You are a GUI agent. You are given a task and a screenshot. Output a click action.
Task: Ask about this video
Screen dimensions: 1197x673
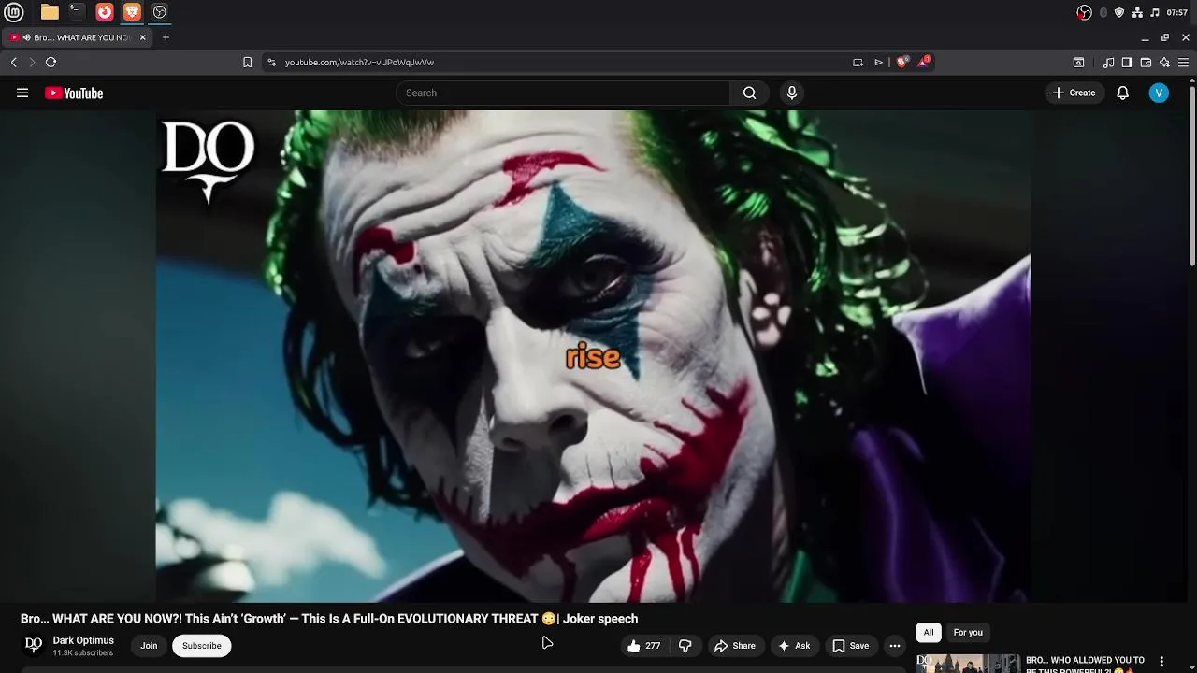pos(794,646)
